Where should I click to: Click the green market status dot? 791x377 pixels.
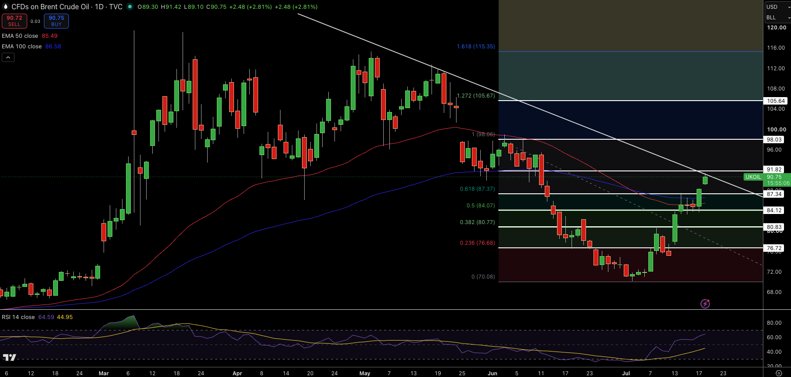tap(130, 7)
